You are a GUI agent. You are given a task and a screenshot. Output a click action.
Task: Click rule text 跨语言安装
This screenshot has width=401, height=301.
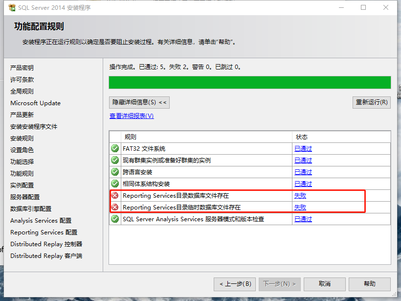tap(137, 172)
